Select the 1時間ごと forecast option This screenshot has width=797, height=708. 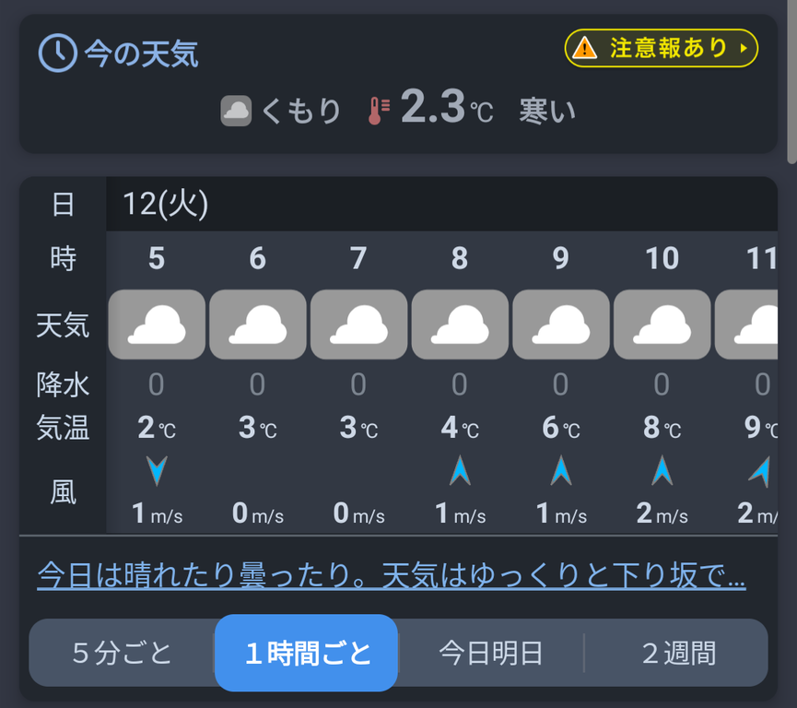306,653
